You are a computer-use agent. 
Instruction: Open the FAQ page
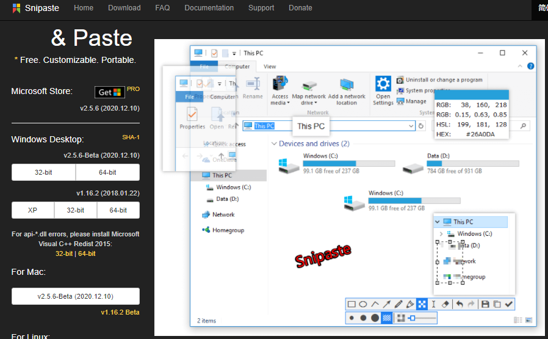162,8
